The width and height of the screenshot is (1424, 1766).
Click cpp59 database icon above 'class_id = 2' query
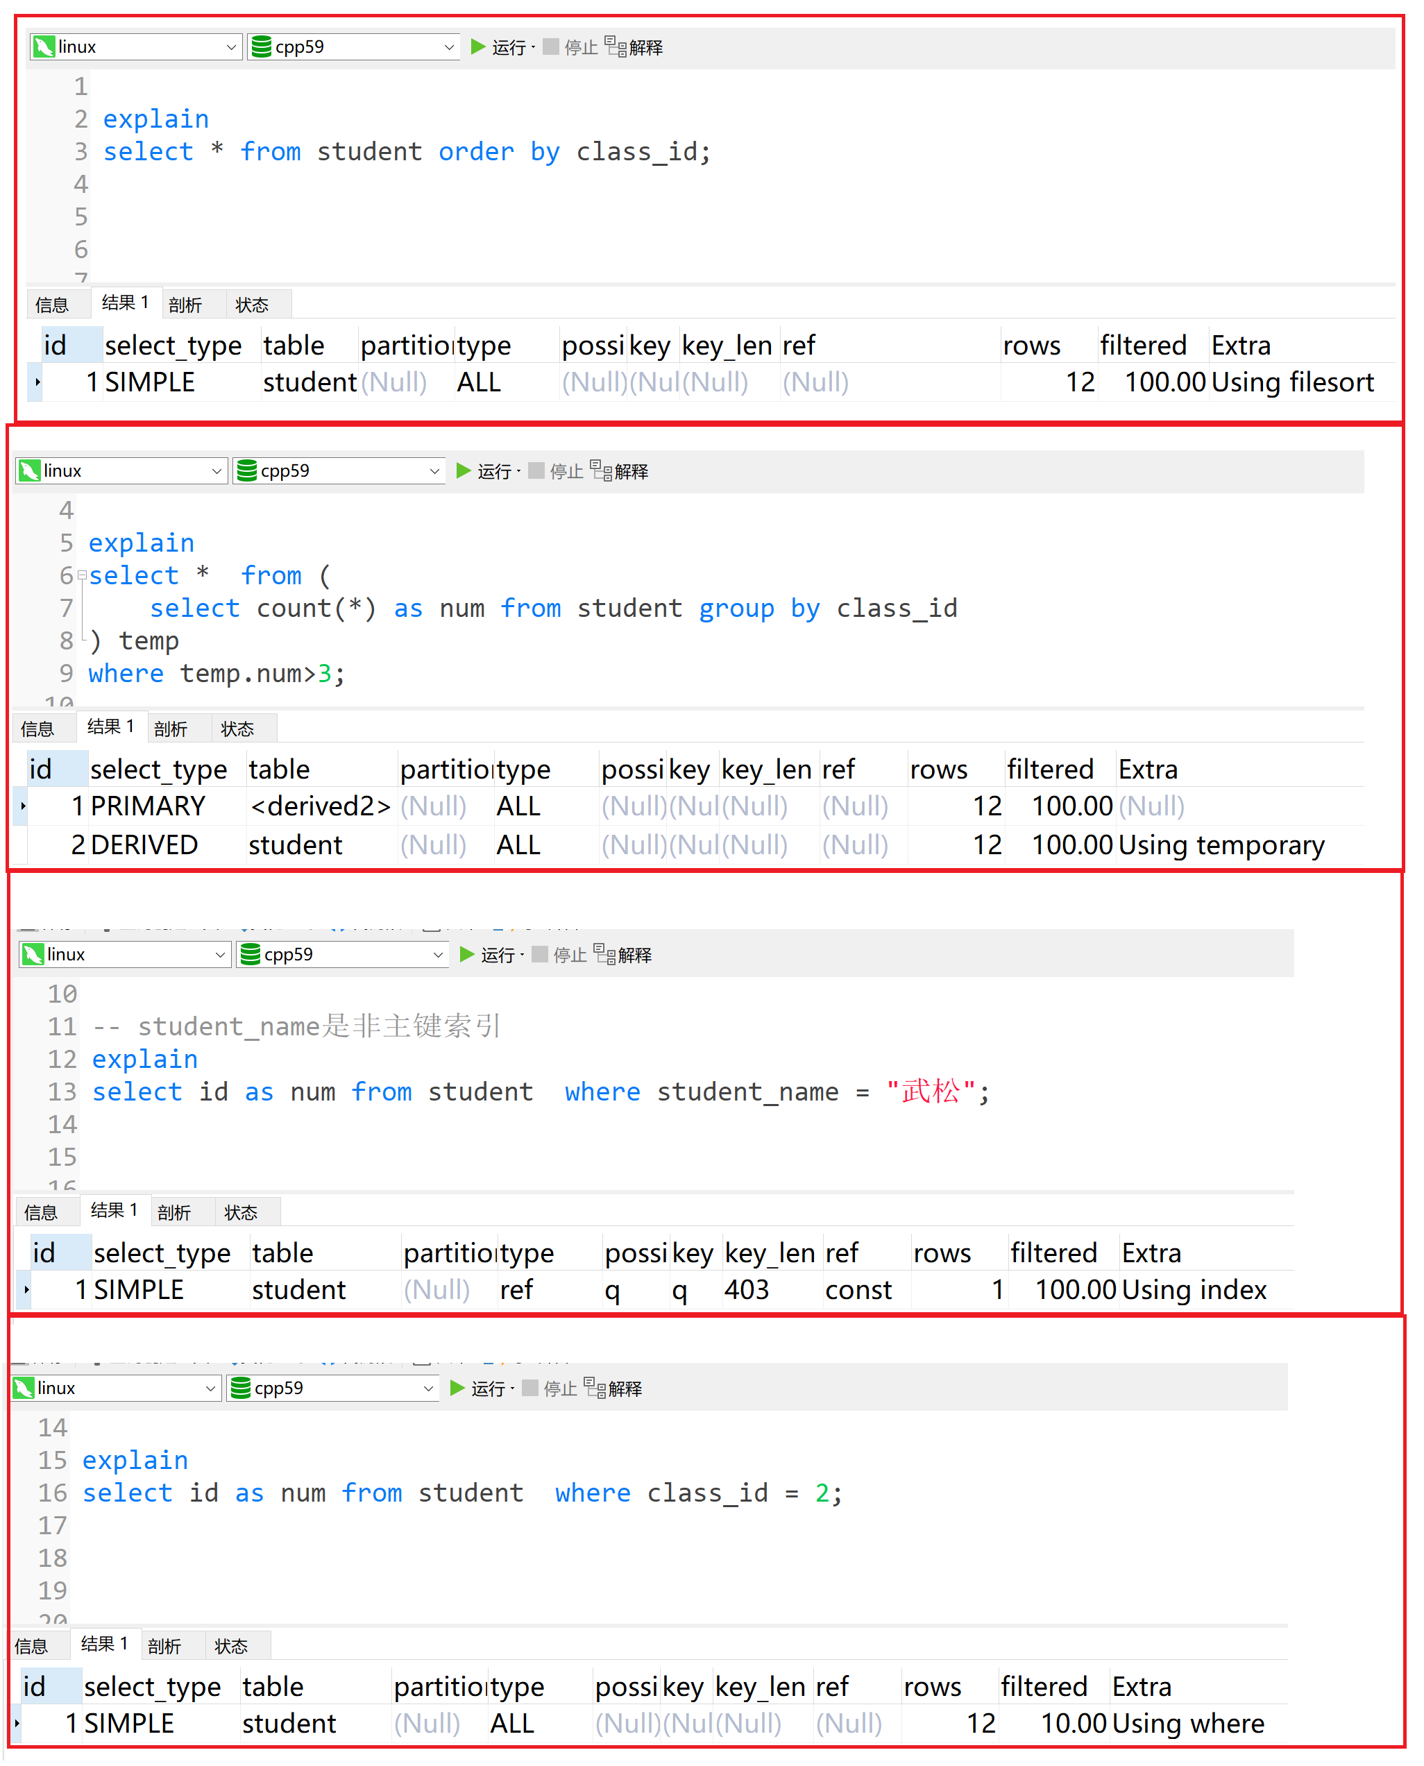pos(239,1389)
